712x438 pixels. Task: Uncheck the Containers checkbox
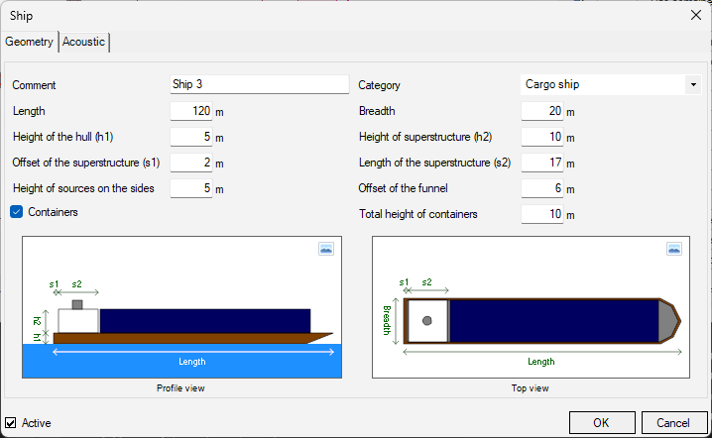point(16,212)
